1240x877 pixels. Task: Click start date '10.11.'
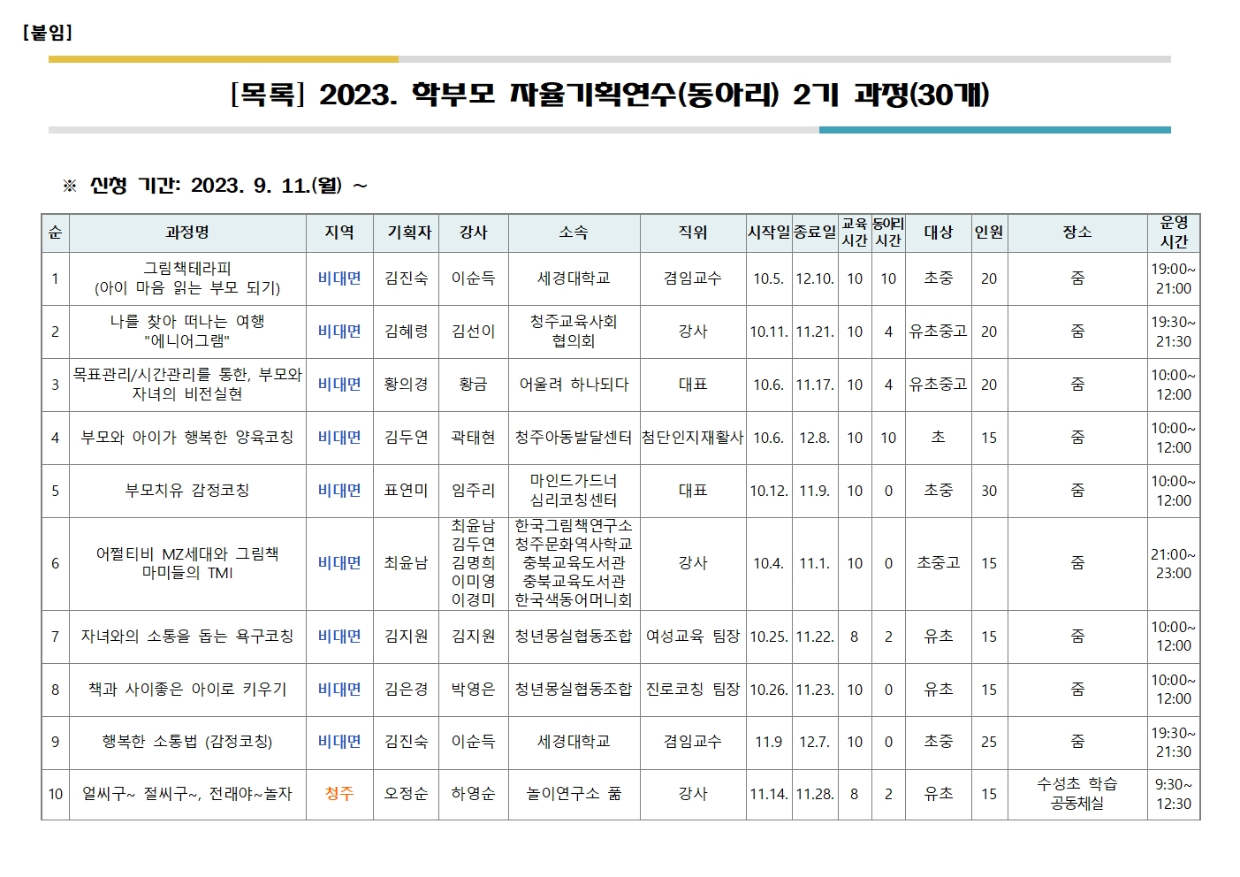click(769, 332)
